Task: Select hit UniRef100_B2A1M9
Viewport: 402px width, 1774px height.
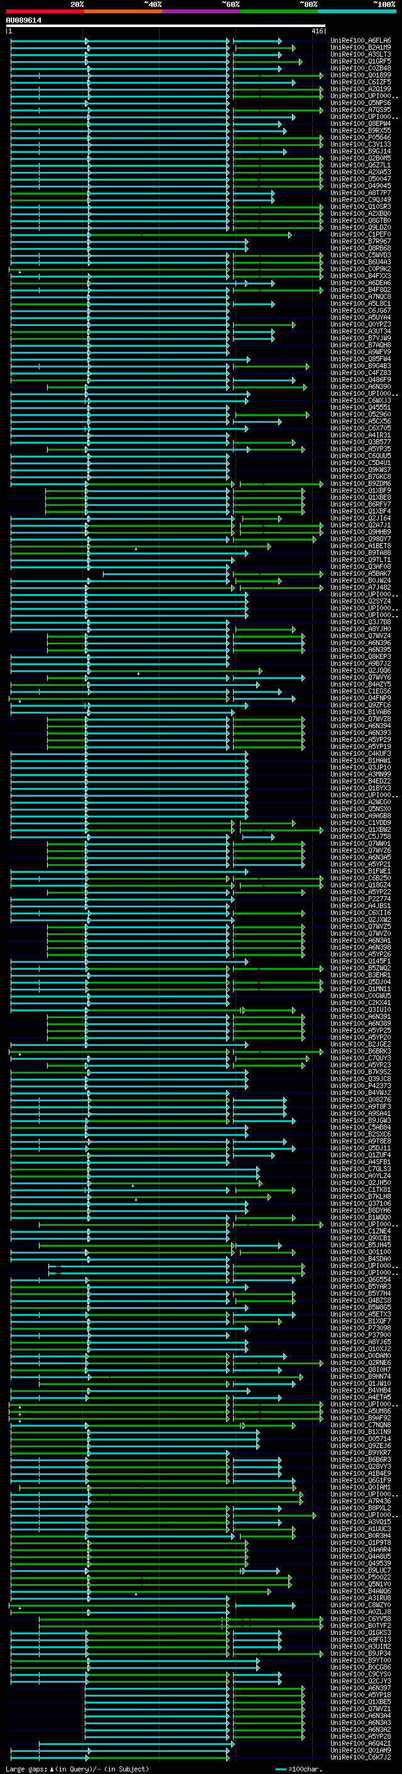Action: point(361,48)
